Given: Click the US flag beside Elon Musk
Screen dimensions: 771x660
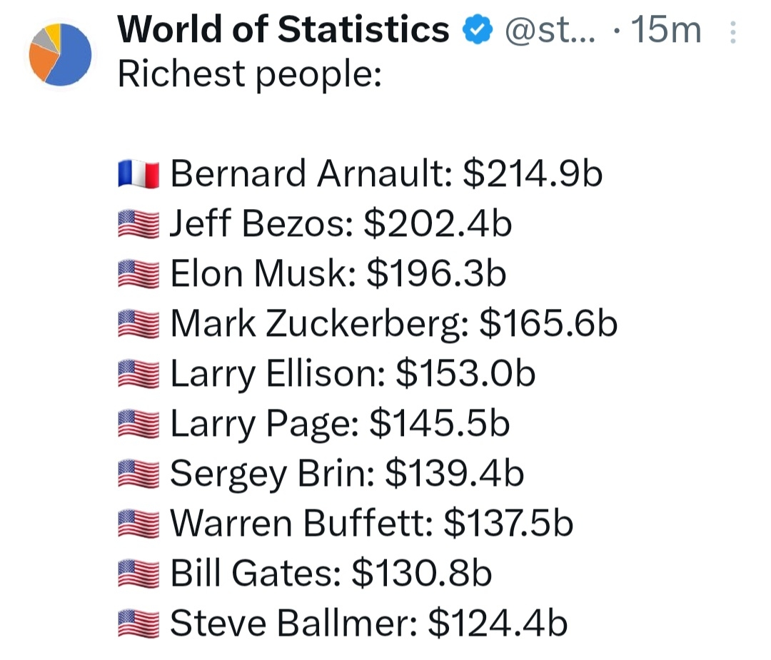Looking at the screenshot, I should [138, 275].
